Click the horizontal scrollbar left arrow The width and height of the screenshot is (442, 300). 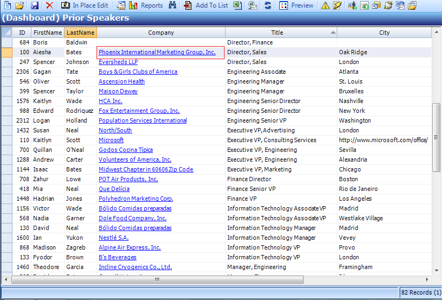pos(6,280)
